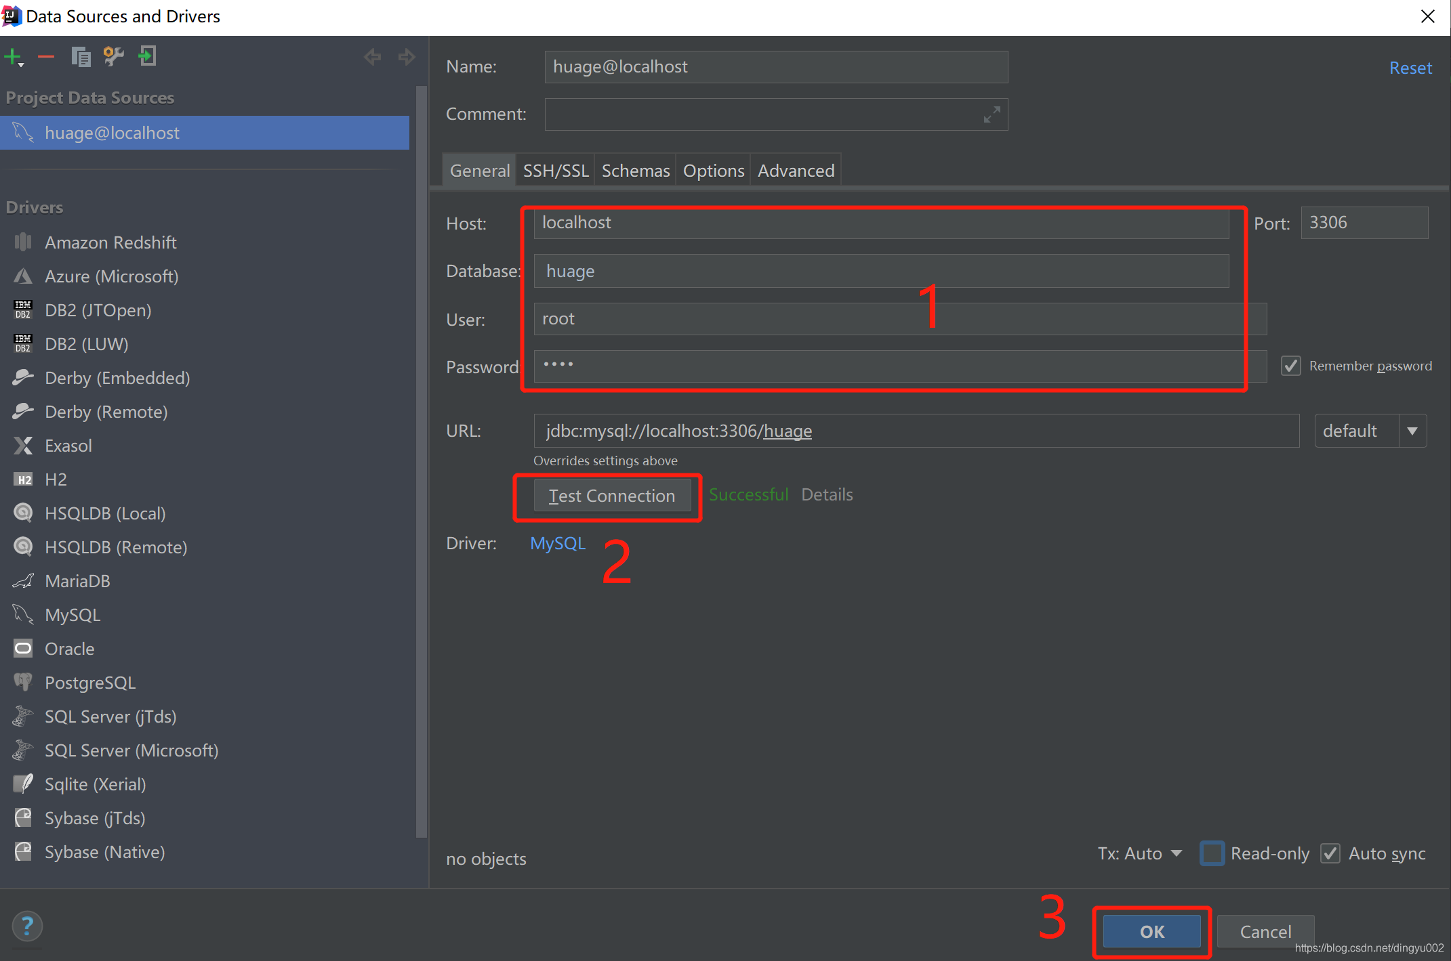The image size is (1451, 961).
Task: Disable the Auto sync checkbox
Action: click(1330, 853)
